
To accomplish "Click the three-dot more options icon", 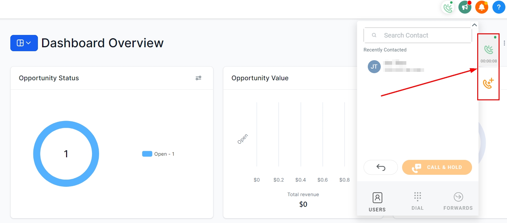I will (504, 43).
